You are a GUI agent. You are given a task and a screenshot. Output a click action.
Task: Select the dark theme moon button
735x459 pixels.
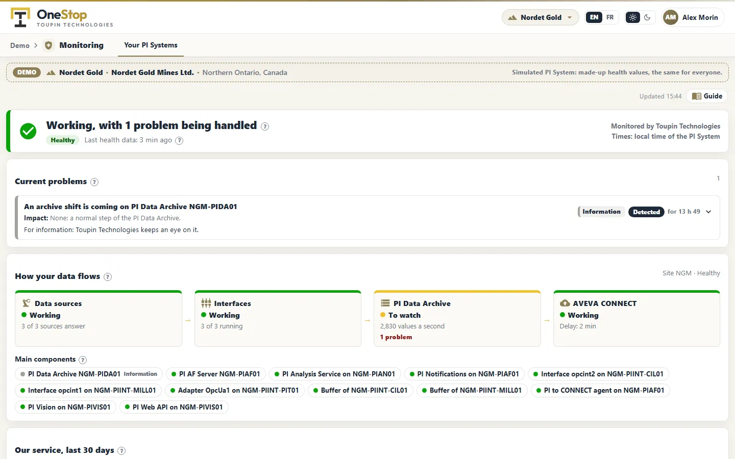647,17
